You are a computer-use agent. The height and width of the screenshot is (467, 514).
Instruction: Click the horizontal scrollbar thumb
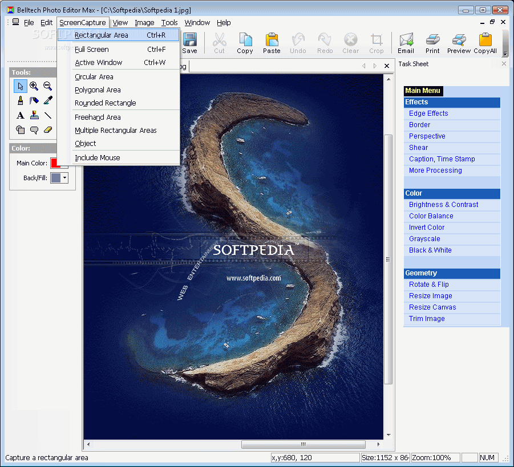click(303, 445)
